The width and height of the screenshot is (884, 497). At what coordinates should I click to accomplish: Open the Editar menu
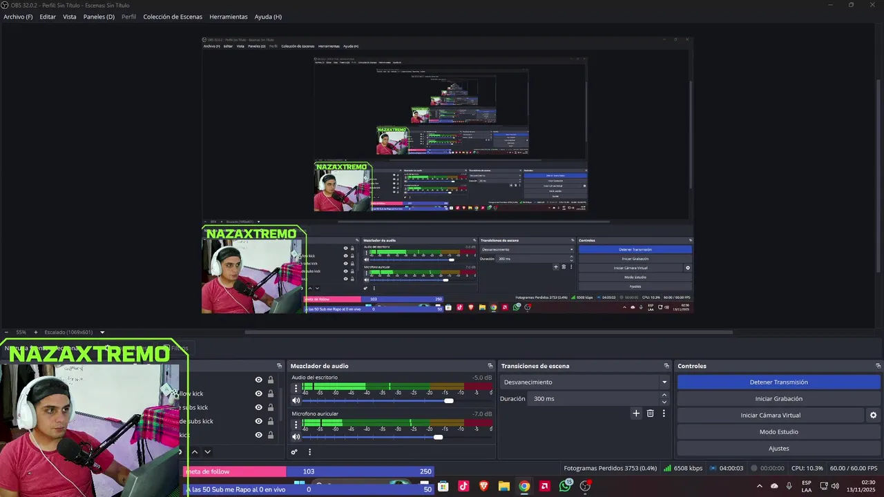[x=48, y=17]
